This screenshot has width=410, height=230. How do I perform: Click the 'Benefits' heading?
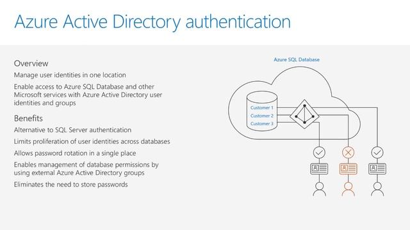coord(28,118)
